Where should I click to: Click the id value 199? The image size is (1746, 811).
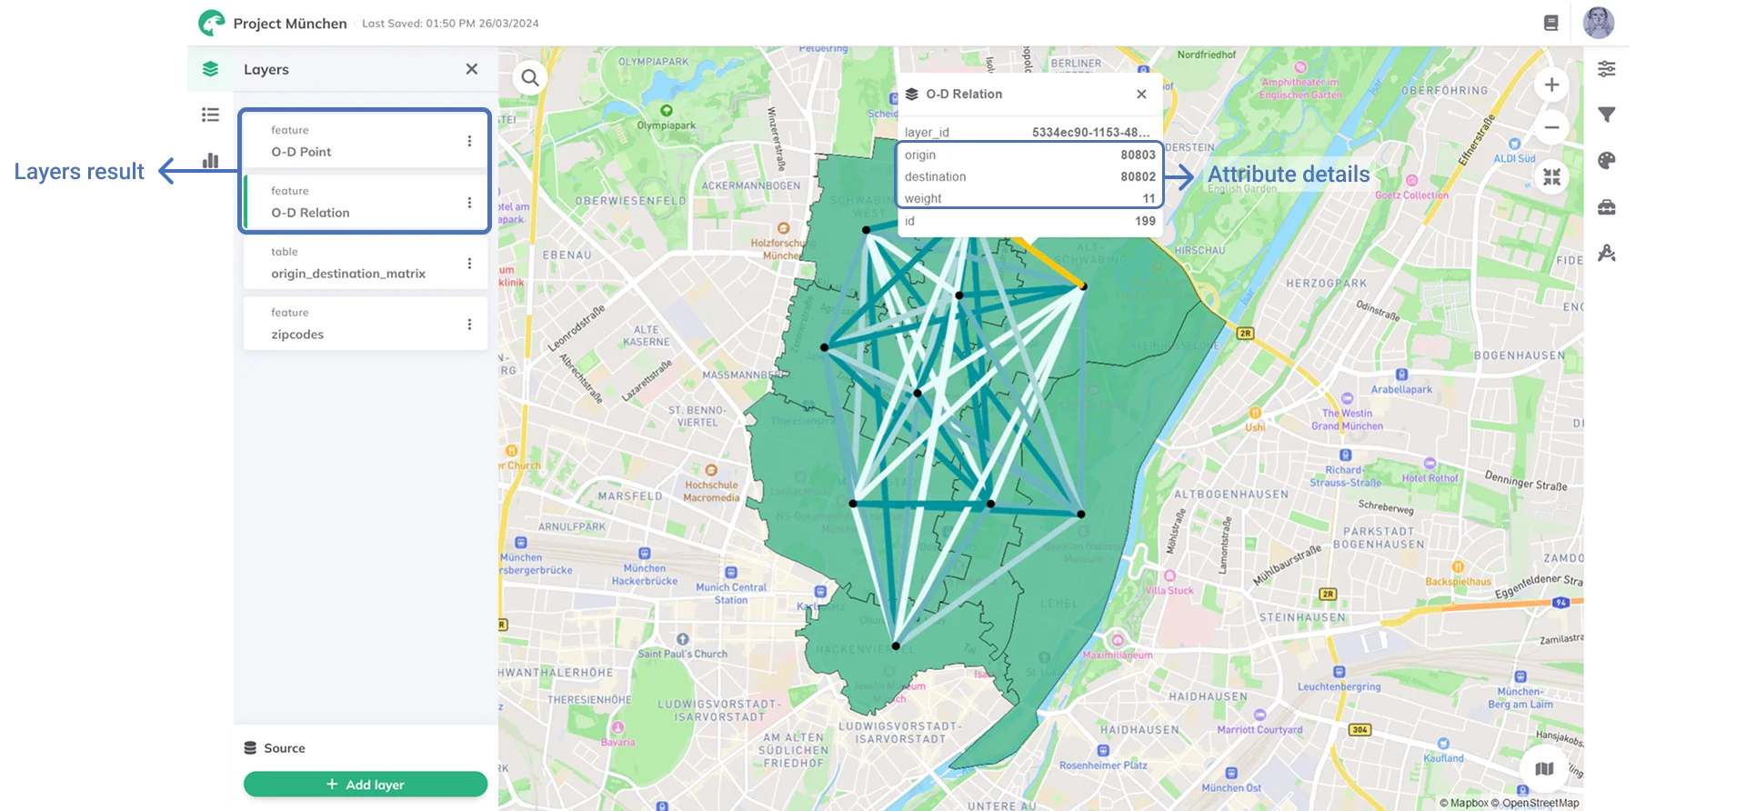point(1145,221)
